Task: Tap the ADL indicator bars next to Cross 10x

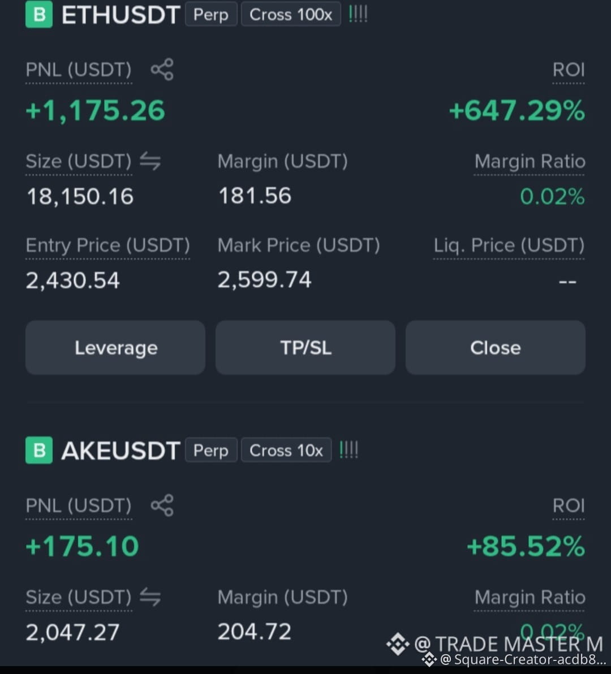Action: (x=348, y=450)
